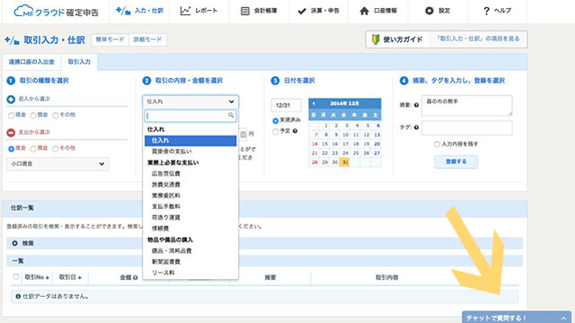Click the beginner shield guide icon
The width and height of the screenshot is (575, 323).
tap(376, 39)
